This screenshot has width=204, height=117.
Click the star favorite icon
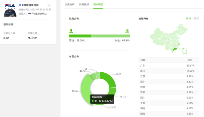49,5
